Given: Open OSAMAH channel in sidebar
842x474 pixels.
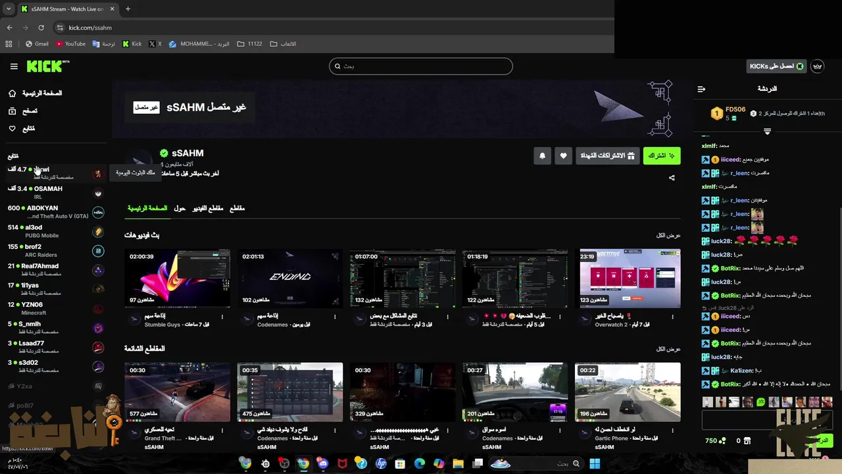Looking at the screenshot, I should (x=56, y=192).
